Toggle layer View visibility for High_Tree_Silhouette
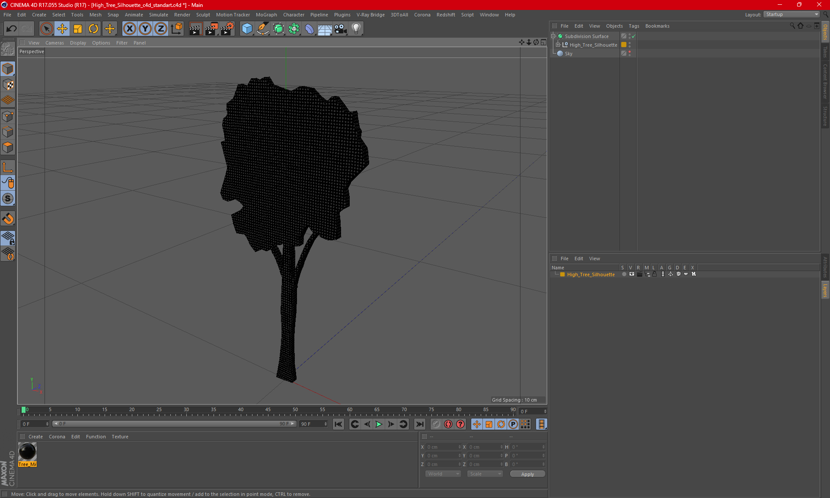830x498 pixels. (632, 274)
